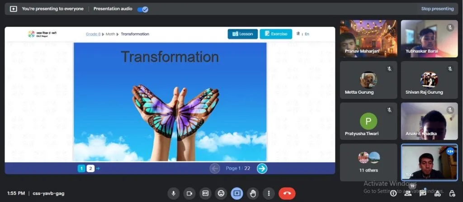
Task: Click Metta Gurung's avatar picture
Action: pos(369,80)
